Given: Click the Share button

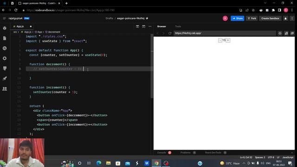Looking at the screenshot, I should (238, 19).
